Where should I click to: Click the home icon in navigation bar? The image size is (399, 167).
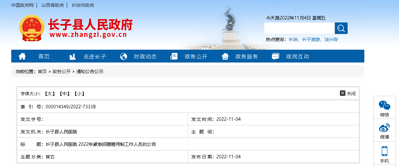22,56
